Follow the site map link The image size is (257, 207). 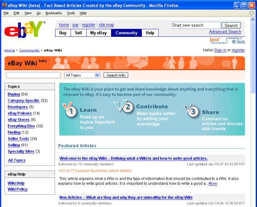coord(106,25)
